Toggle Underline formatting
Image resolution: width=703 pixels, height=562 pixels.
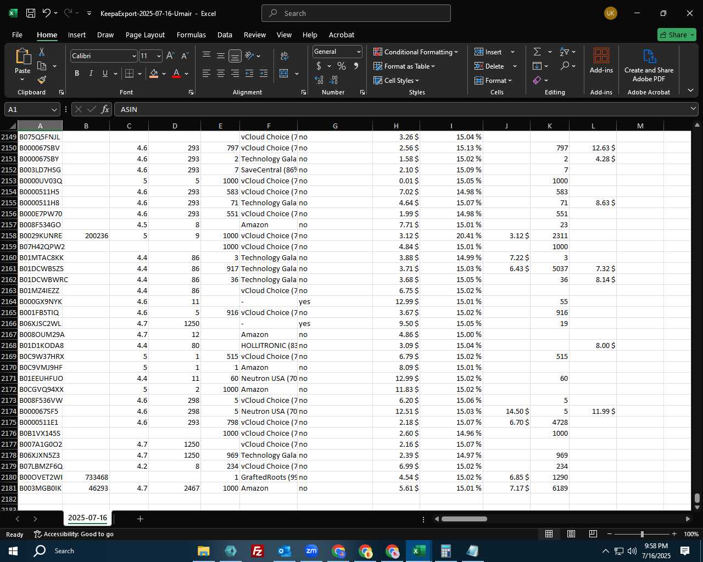(x=105, y=74)
